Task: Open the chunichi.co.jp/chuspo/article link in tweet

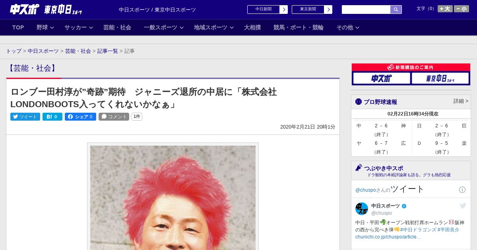Action: pos(388,237)
